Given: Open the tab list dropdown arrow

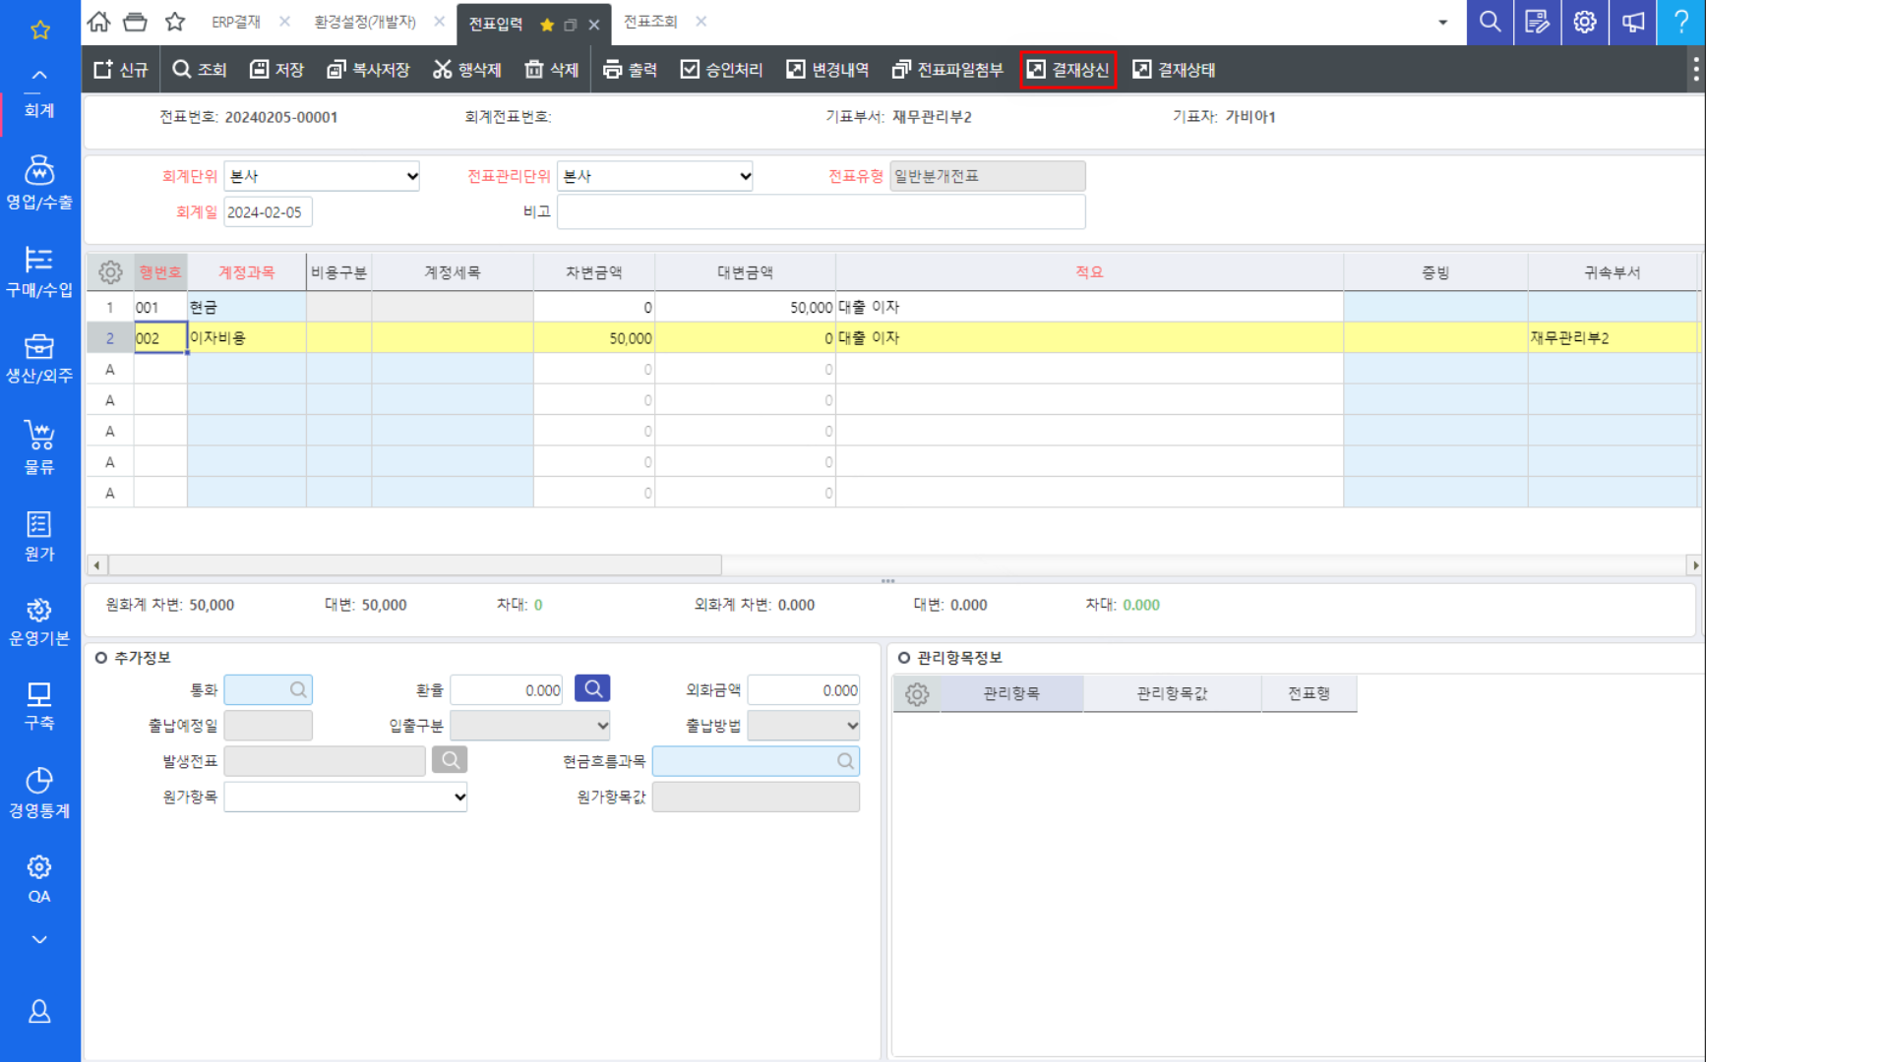Looking at the screenshot, I should click(x=1443, y=22).
